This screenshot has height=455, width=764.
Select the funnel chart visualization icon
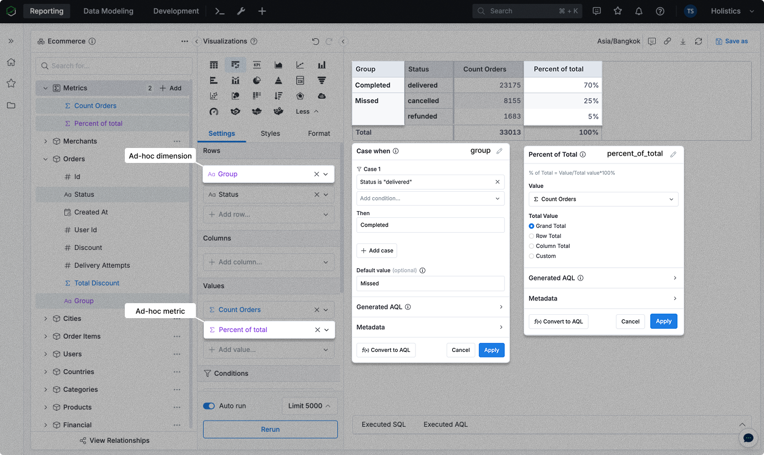point(322,80)
